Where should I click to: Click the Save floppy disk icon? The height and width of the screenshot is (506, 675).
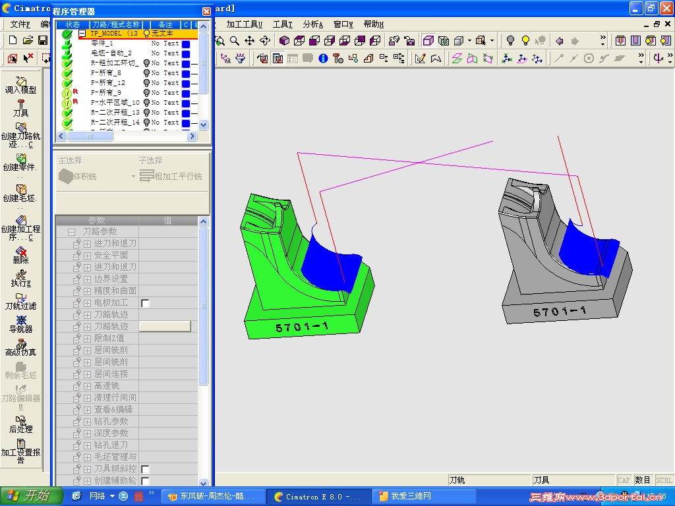tap(43, 40)
